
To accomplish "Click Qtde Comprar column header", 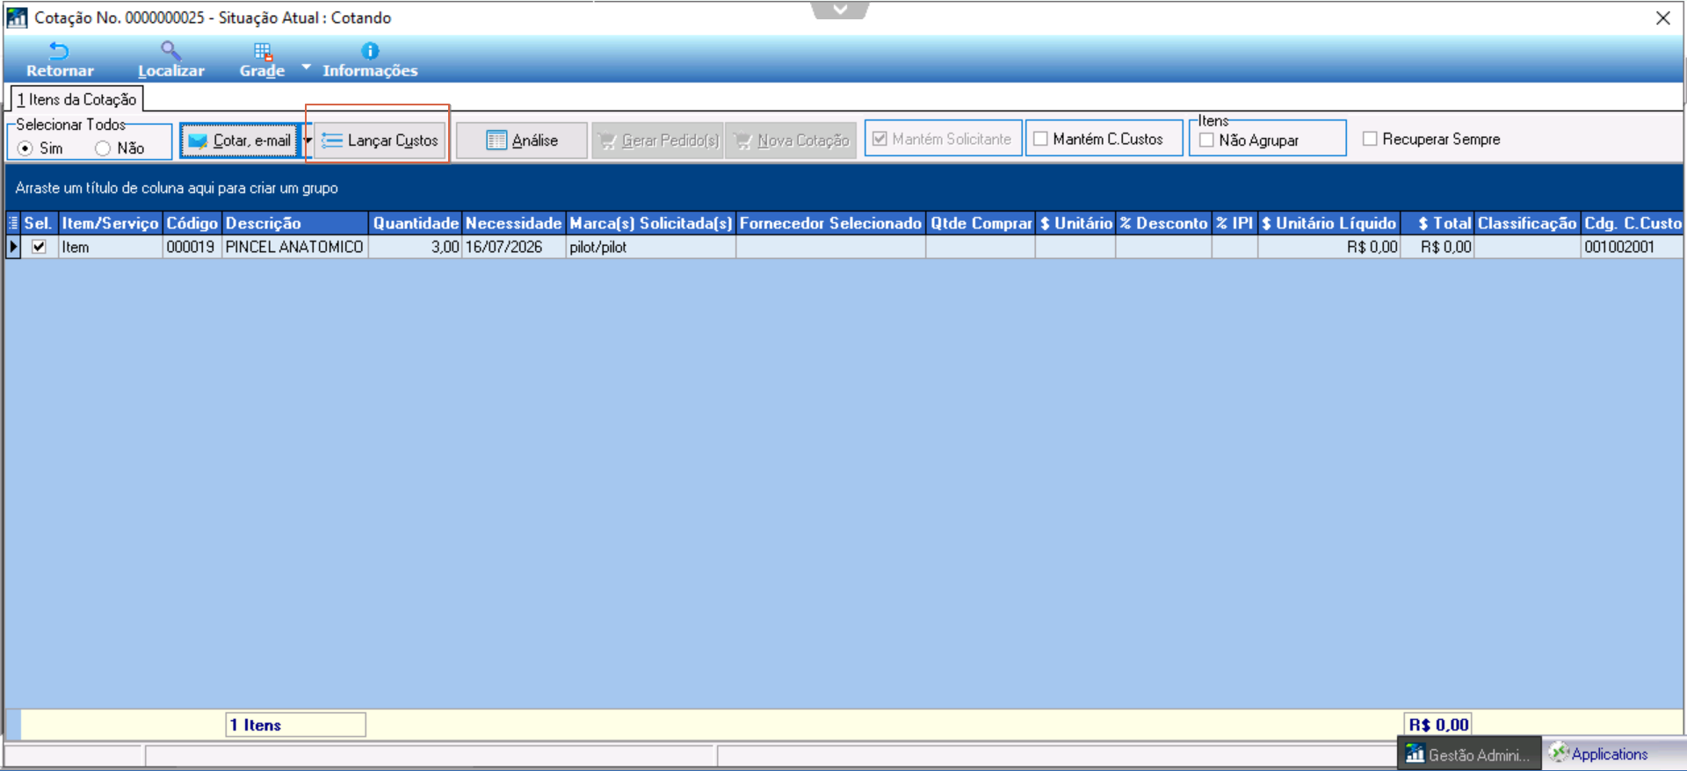I will (x=981, y=223).
